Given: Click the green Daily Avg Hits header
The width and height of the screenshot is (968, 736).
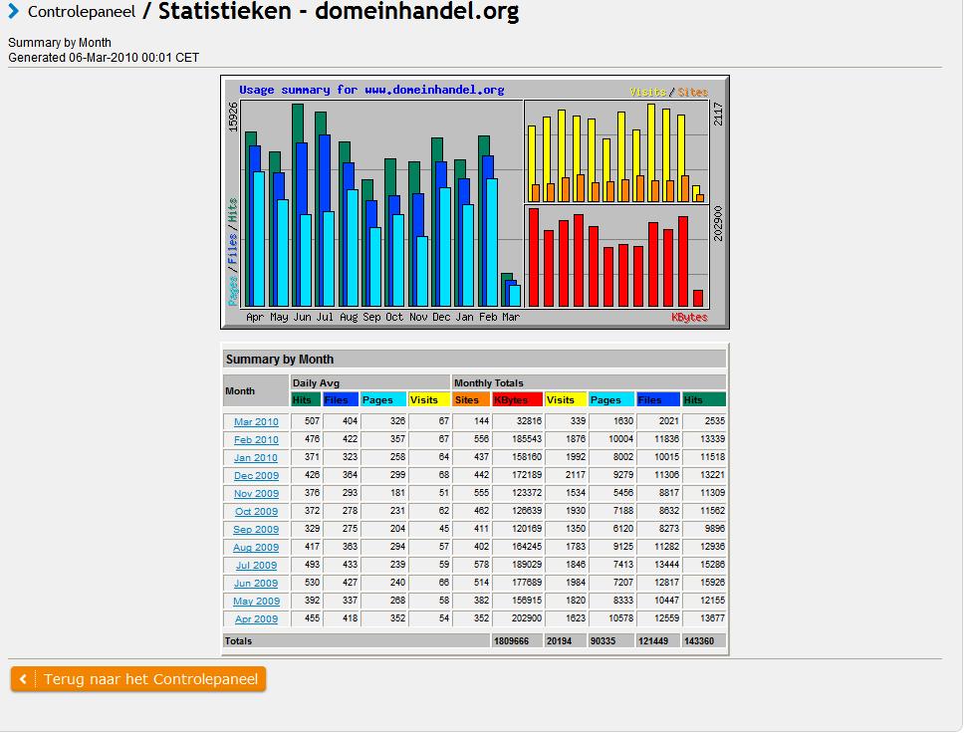Looking at the screenshot, I should point(306,399).
